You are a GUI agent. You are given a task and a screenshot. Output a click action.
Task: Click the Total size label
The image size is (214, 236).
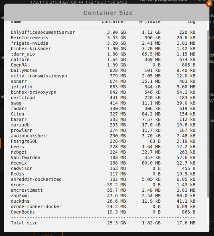pyautogui.click(x=24, y=223)
